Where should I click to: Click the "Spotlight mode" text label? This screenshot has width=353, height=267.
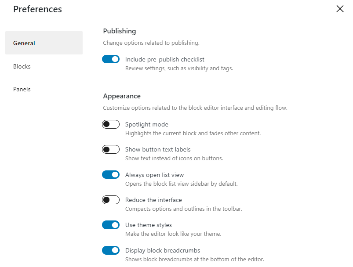tap(146, 124)
